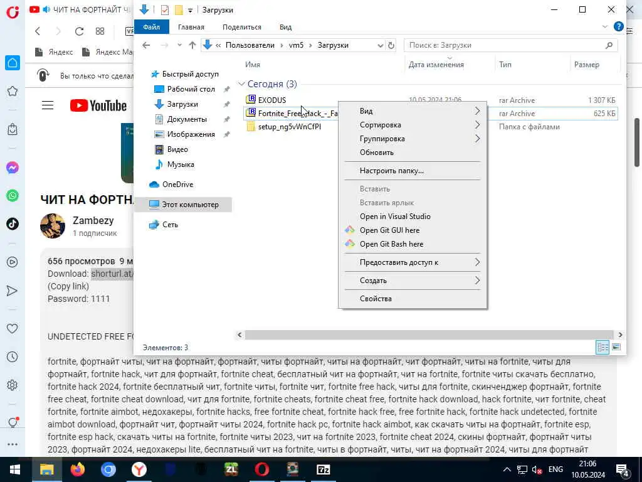
Task: Open the tab grid icon in Opera toolbar
Action: [100, 31]
